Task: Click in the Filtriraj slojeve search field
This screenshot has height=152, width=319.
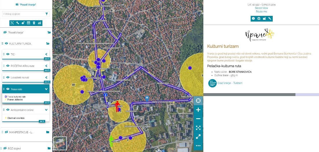Action: click(x=23, y=14)
